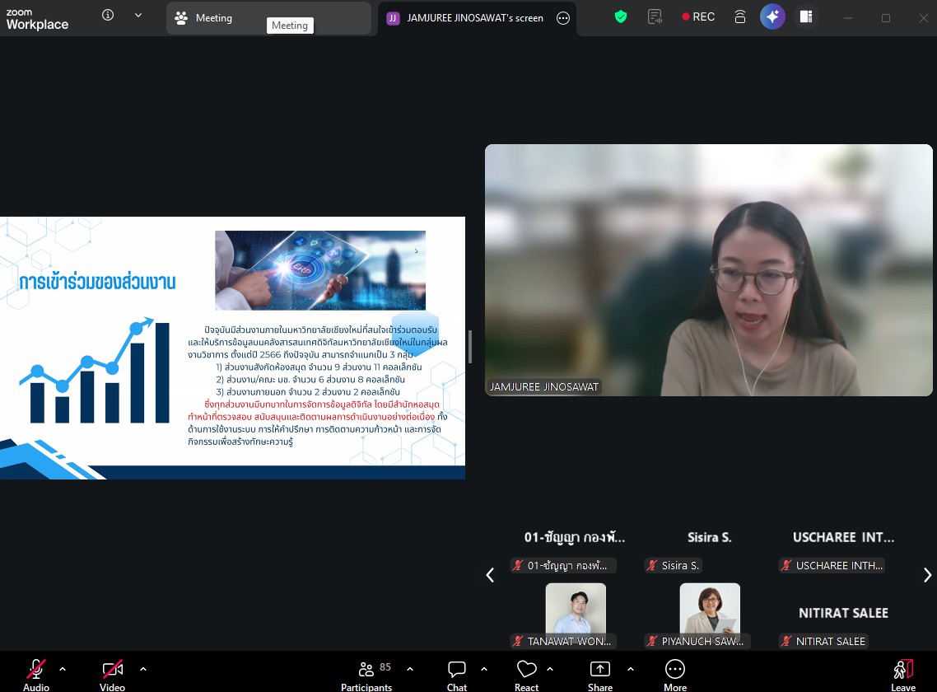Select PIYANUCH participant video thumbnail
Image resolution: width=937 pixels, height=692 pixels.
point(710,610)
